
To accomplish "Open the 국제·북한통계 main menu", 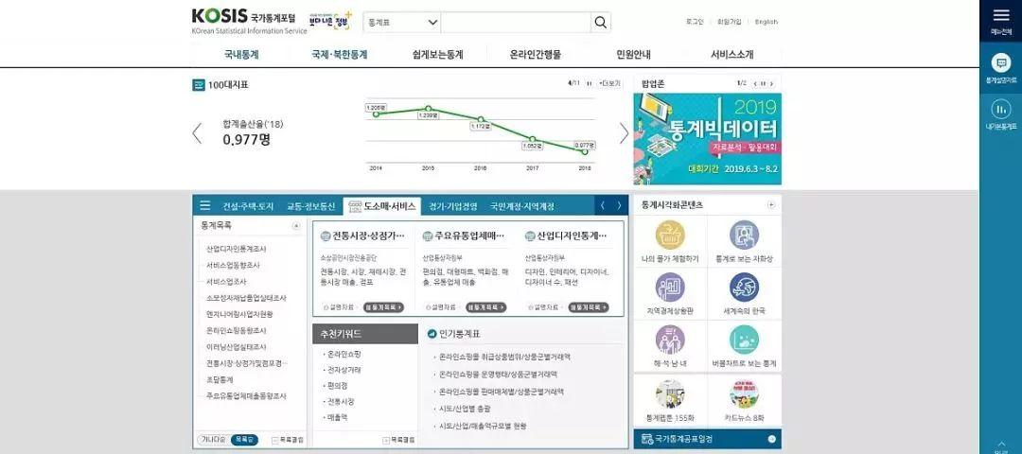I will point(339,55).
